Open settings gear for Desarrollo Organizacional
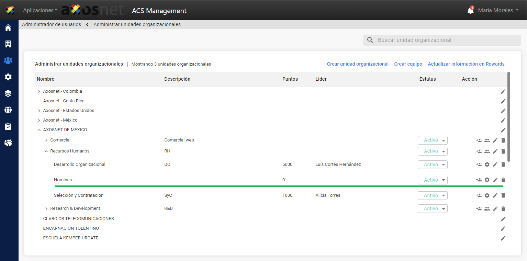 [487, 164]
